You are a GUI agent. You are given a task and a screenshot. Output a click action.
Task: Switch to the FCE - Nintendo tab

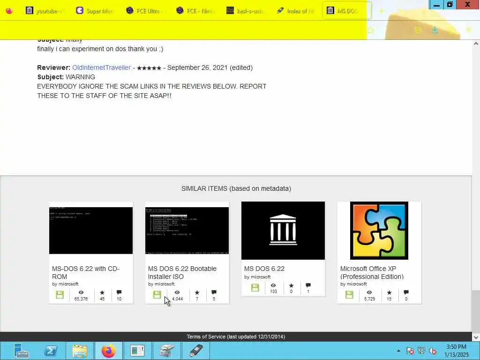pyautogui.click(x=195, y=11)
